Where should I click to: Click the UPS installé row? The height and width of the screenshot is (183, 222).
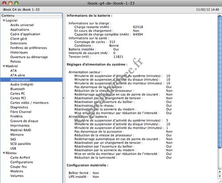pyautogui.click(x=83, y=177)
